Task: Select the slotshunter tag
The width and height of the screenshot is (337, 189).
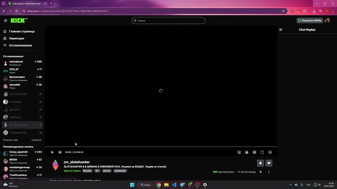Action: tap(120, 171)
